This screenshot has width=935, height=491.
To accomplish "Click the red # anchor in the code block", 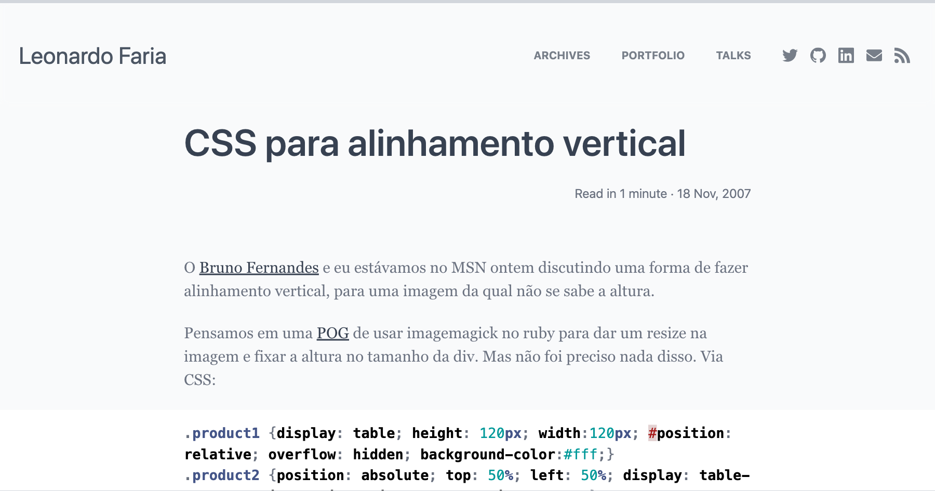I will point(653,433).
